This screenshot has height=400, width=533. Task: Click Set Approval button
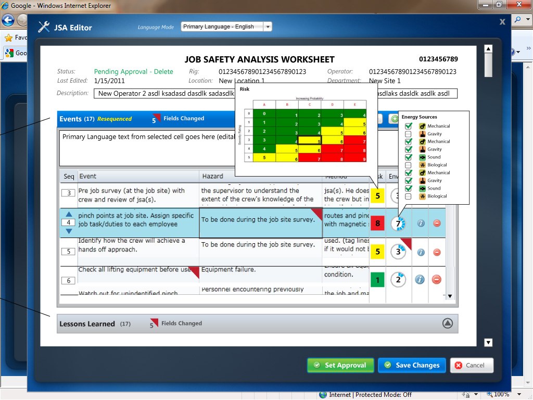pos(340,365)
